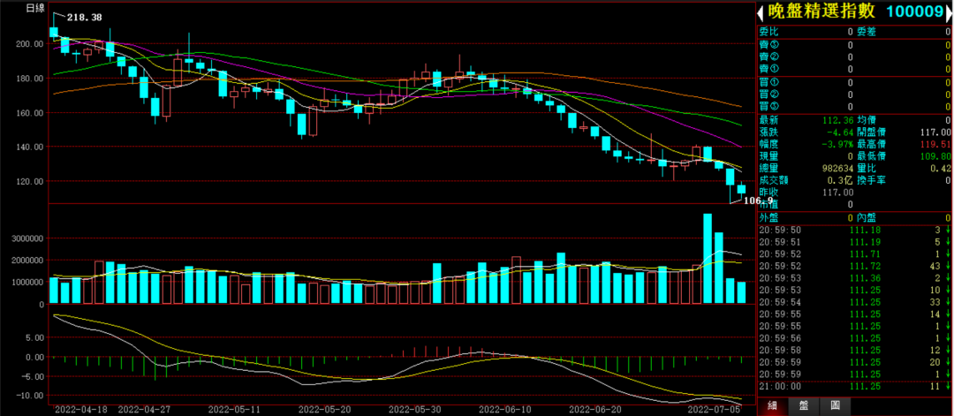Select the 20:59:51 tick row
Image resolution: width=954 pixels, height=416 pixels.
coord(854,242)
